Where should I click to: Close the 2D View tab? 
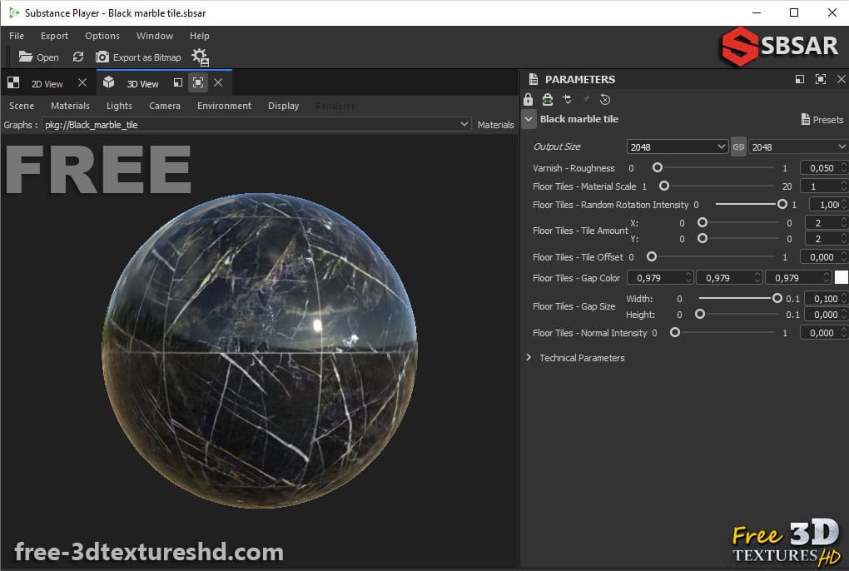82,82
